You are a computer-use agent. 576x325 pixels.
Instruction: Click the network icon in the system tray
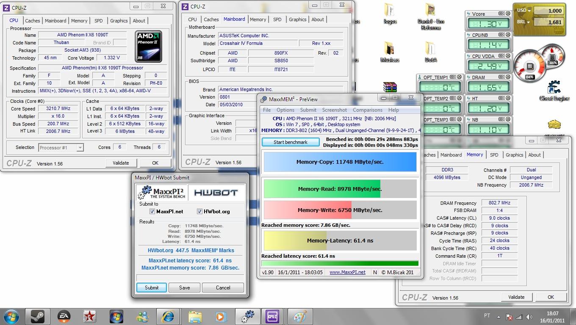pos(519,317)
